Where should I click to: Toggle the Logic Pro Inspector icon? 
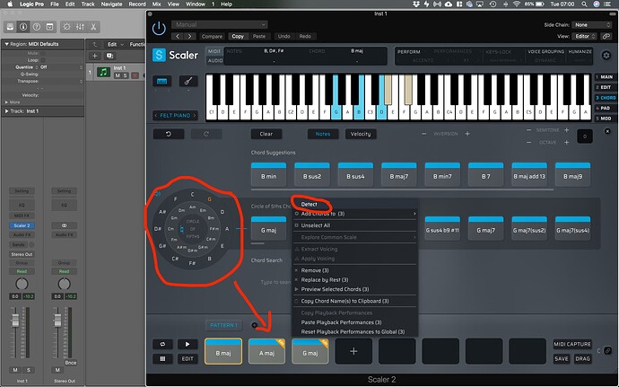(x=23, y=27)
